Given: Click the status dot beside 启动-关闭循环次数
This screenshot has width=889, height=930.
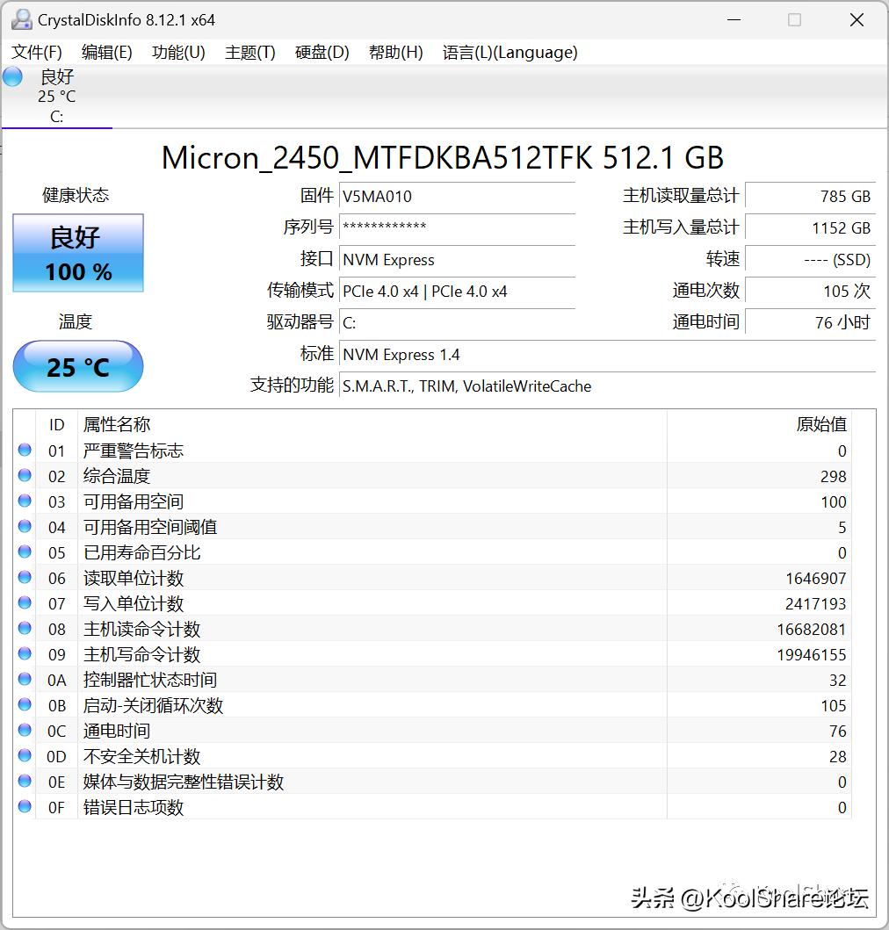Looking at the screenshot, I should point(24,704).
